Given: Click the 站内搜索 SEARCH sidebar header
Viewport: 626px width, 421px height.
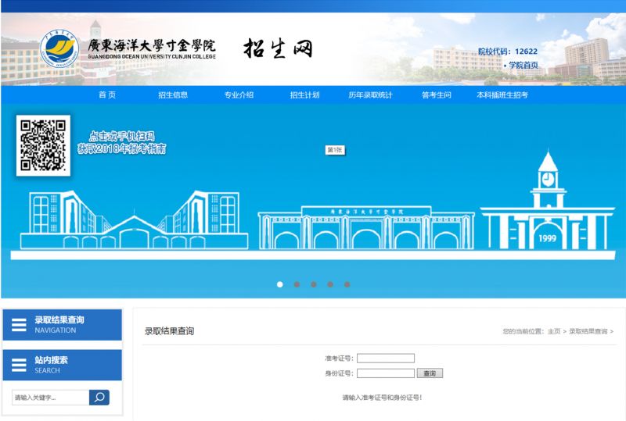Looking at the screenshot, I should coord(63,365).
